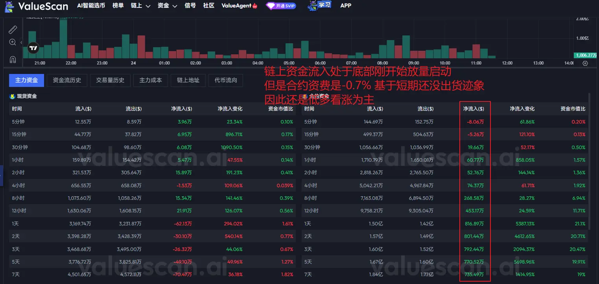
Task: Expand the 链上 dropdown menu
Action: (141, 6)
